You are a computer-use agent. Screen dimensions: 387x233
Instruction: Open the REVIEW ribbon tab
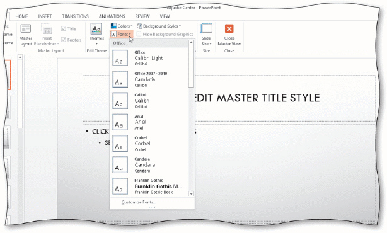(142, 16)
